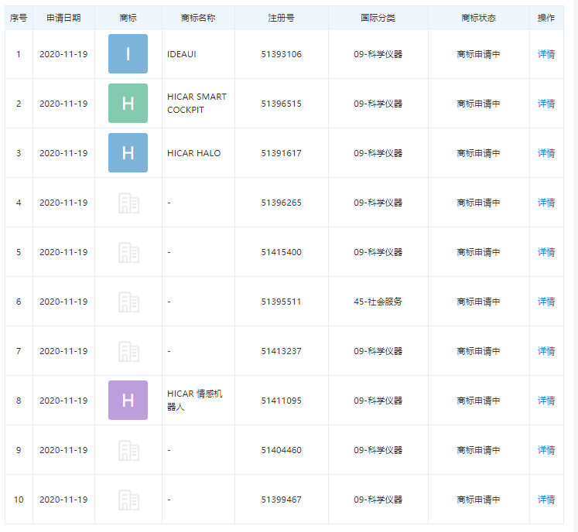Click the blue HICAR HALO trademark logo
Viewport: 578px width, 532px height.
(x=128, y=153)
